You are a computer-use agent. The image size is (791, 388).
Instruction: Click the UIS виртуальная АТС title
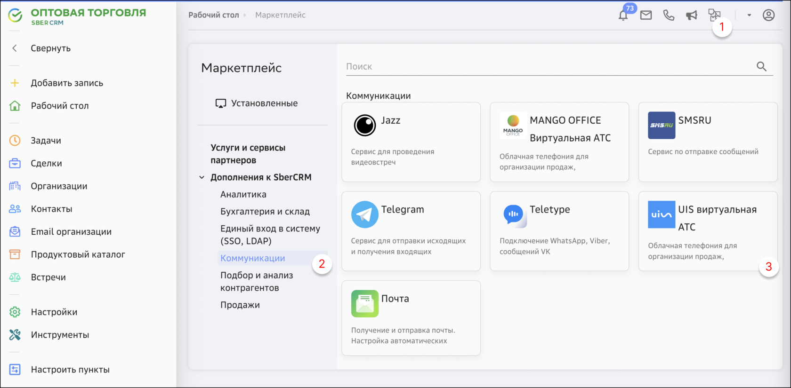coord(718,218)
